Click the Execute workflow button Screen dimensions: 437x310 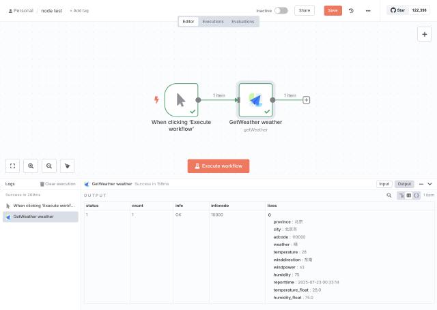coord(218,166)
